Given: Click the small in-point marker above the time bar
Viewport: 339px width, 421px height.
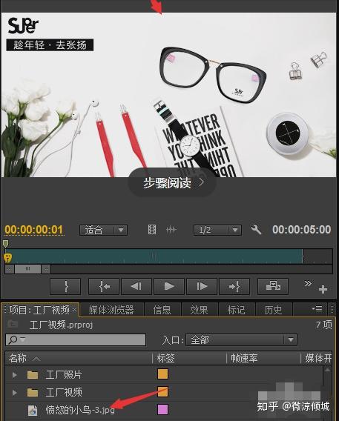Looking at the screenshot, I should [5, 244].
